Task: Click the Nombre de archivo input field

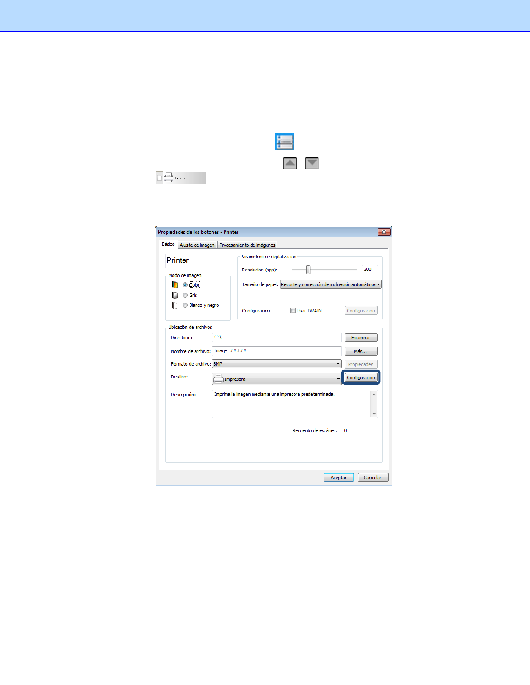Action: 277,351
